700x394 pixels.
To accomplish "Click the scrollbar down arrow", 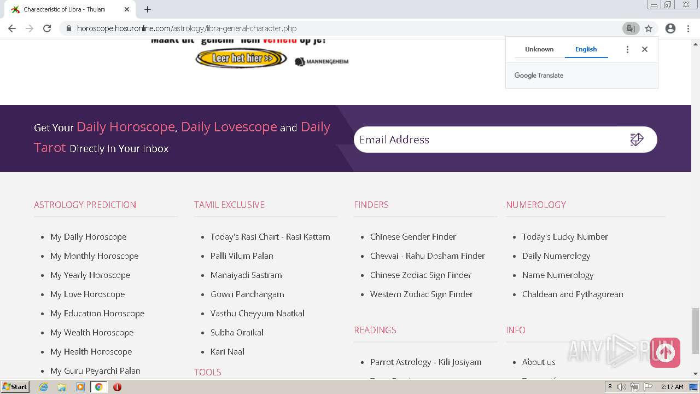I will click(x=696, y=374).
